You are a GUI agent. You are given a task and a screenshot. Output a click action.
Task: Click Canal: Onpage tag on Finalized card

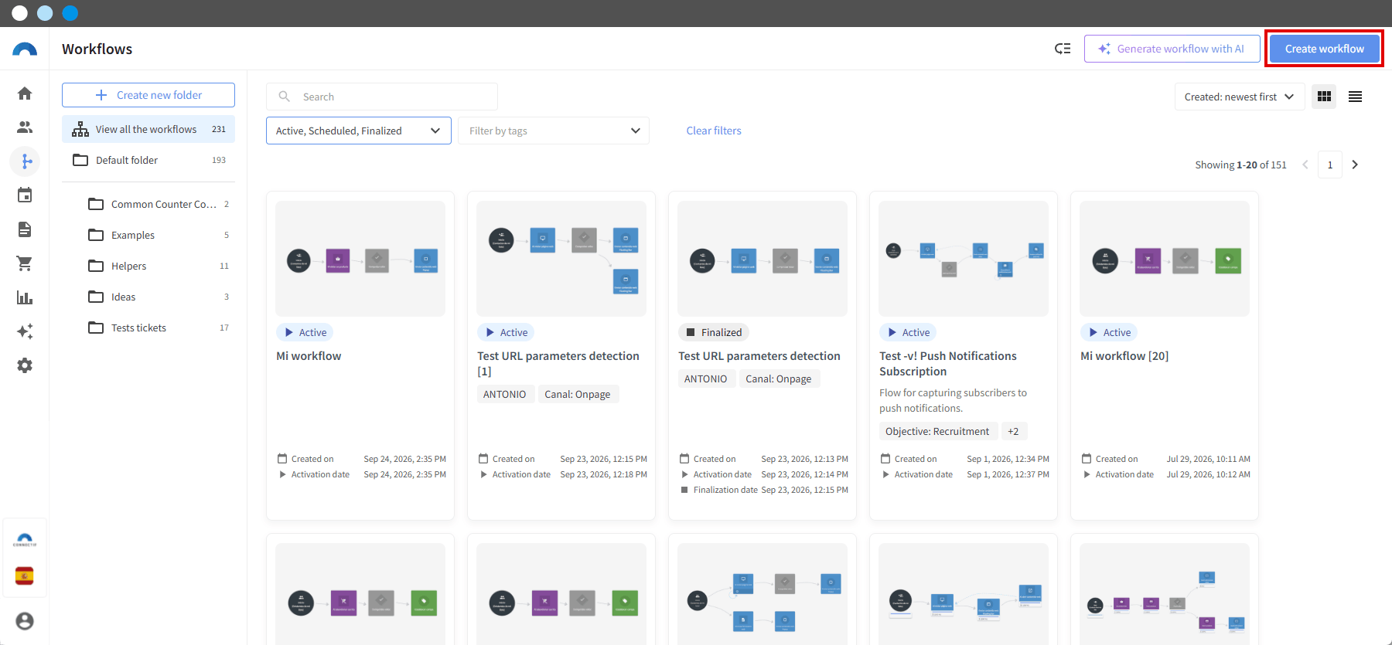click(x=779, y=379)
